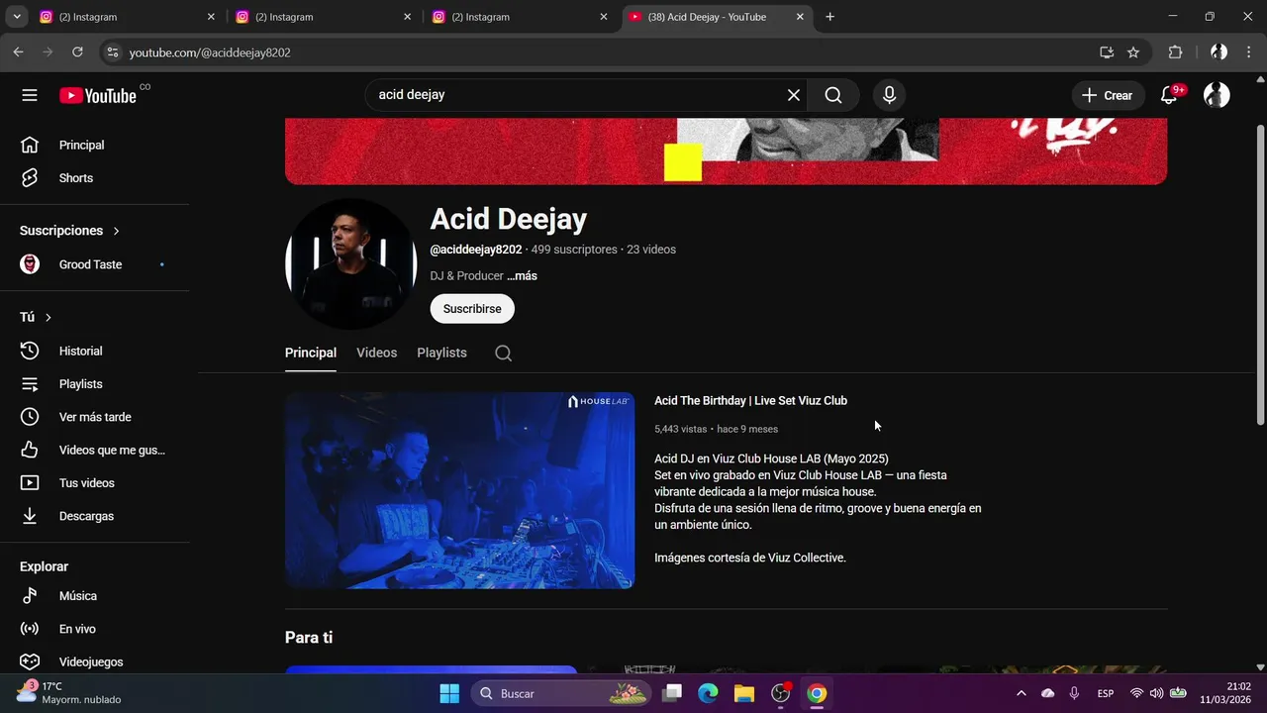
Task: Bookmark this page with the star
Action: [1133, 52]
